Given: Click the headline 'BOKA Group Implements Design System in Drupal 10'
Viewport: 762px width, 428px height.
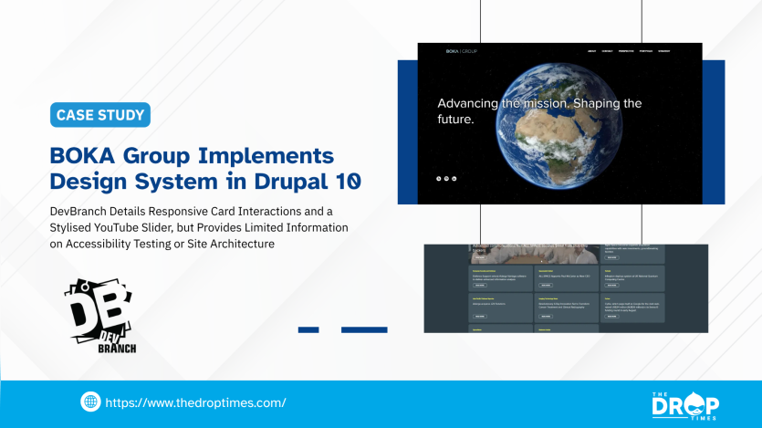Looking at the screenshot, I should [x=205, y=168].
